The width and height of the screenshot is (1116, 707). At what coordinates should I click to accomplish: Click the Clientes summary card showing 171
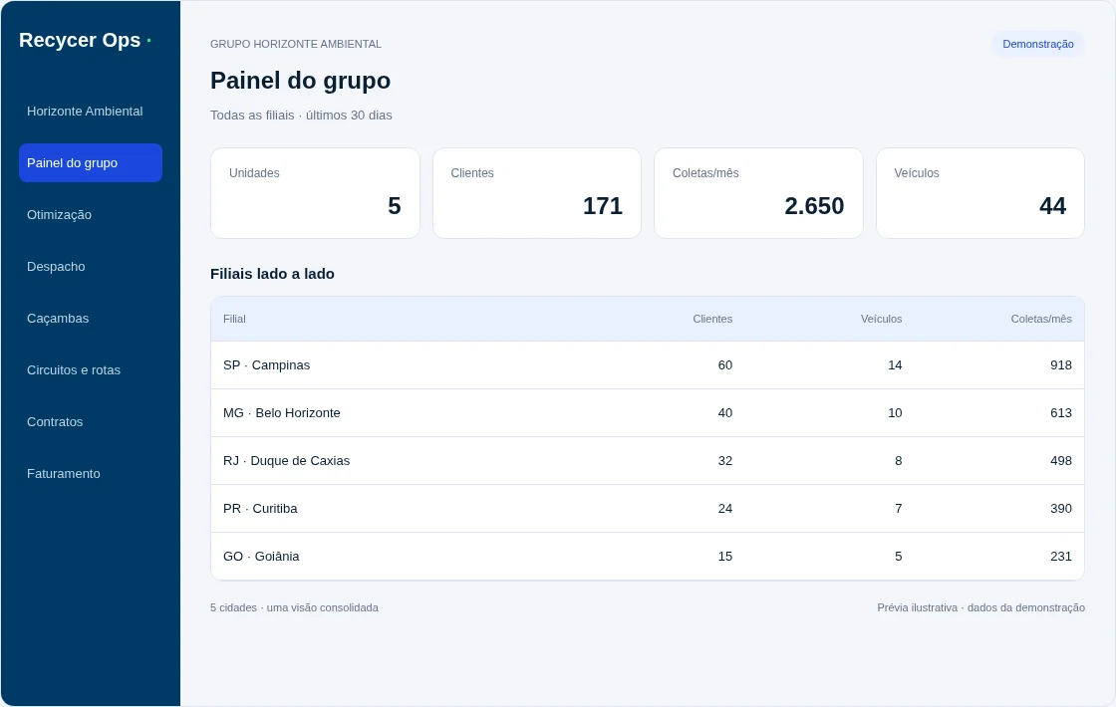point(537,193)
